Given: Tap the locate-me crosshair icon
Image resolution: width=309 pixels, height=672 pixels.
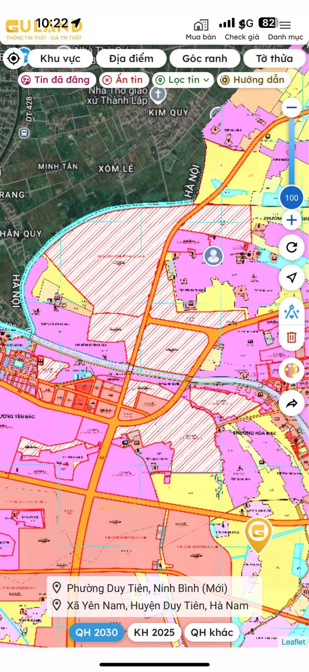Looking at the screenshot, I should point(13,58).
